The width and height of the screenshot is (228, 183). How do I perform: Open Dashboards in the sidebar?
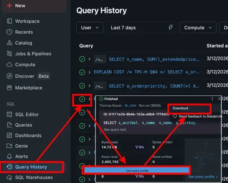pyautogui.click(x=28, y=136)
